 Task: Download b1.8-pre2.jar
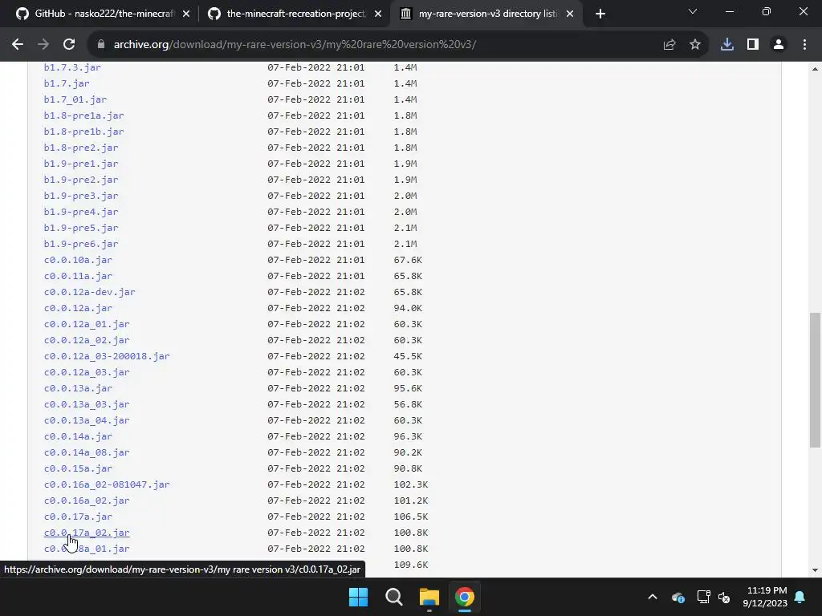(x=81, y=148)
